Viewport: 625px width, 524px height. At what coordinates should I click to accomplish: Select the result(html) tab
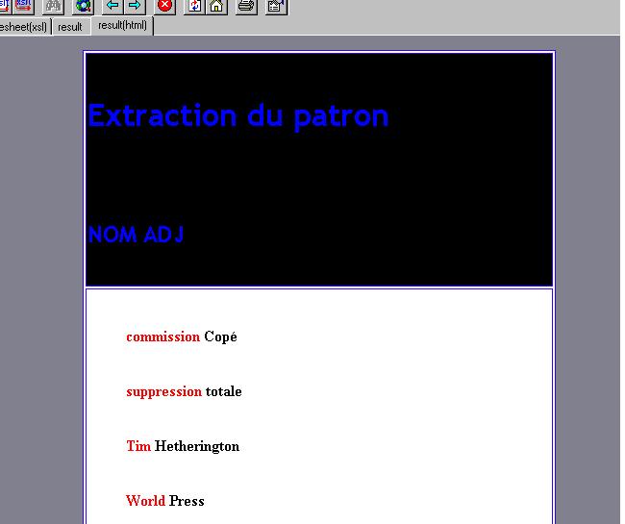point(122,26)
